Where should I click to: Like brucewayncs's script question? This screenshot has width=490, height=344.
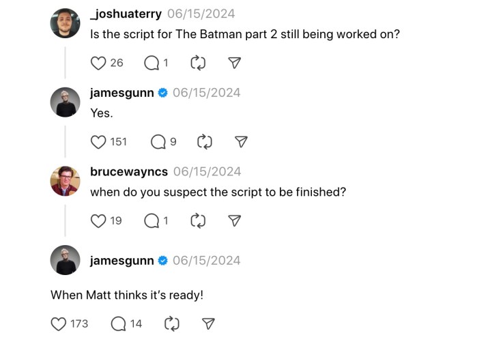(x=99, y=220)
